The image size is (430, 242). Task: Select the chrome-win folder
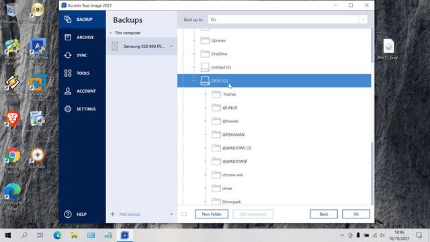coord(232,175)
